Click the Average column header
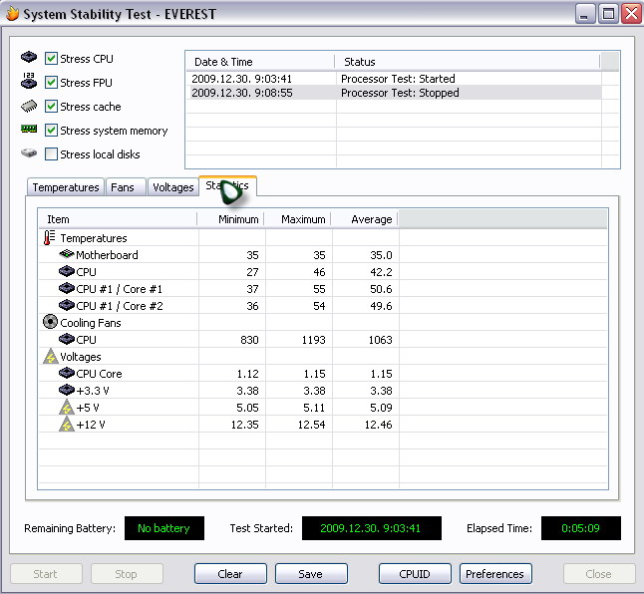 pyautogui.click(x=365, y=219)
